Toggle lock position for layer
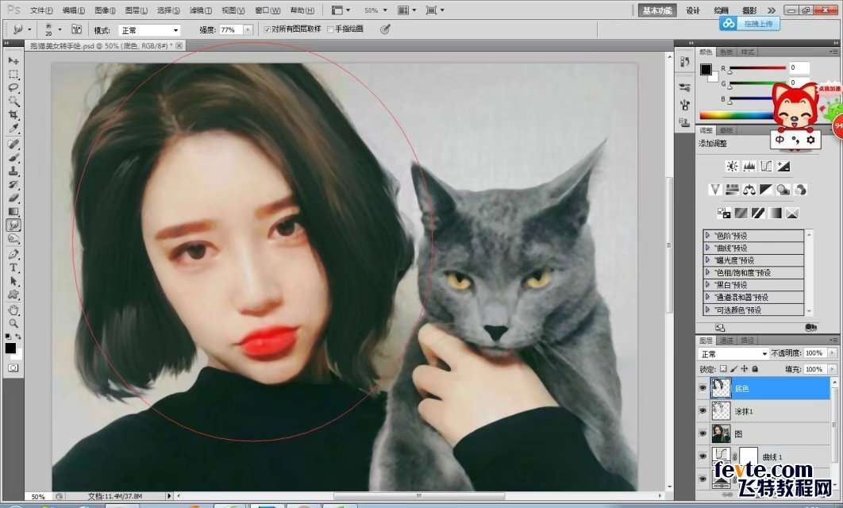The image size is (843, 508). tap(744, 369)
